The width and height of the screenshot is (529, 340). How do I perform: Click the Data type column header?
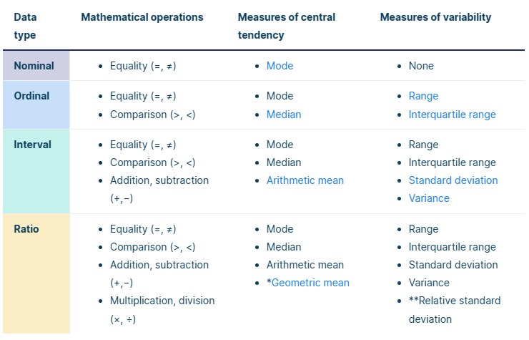25,26
